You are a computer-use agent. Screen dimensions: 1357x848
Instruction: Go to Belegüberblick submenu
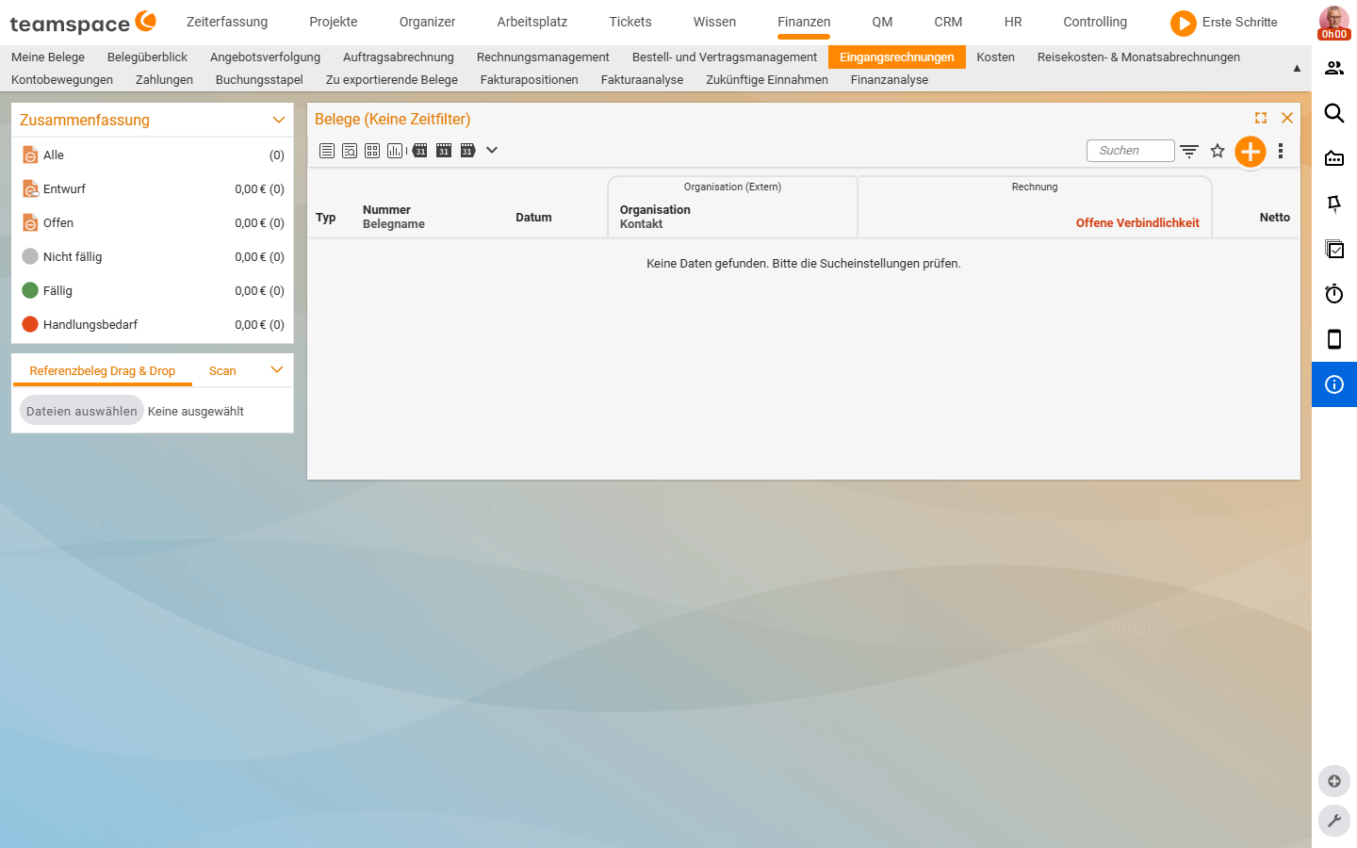click(147, 57)
